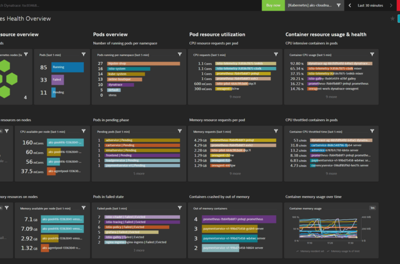Screen dimensions: 400x264
Task: Toggle Memory resident set legend entry
Action: tap(310, 251)
